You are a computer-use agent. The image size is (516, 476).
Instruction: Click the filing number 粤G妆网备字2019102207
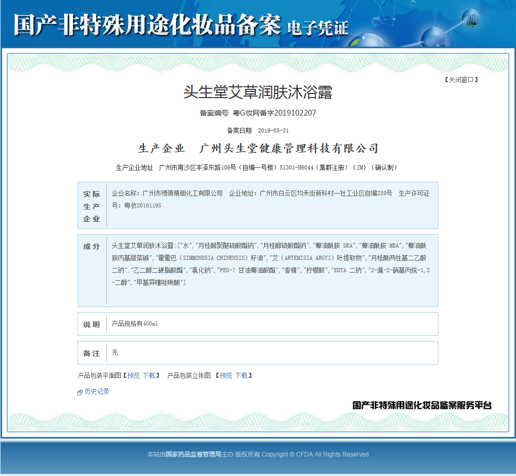(x=274, y=113)
